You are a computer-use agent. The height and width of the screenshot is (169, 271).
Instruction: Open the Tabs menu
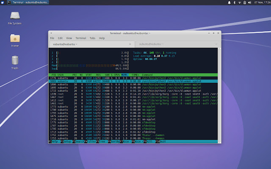tap(92, 38)
